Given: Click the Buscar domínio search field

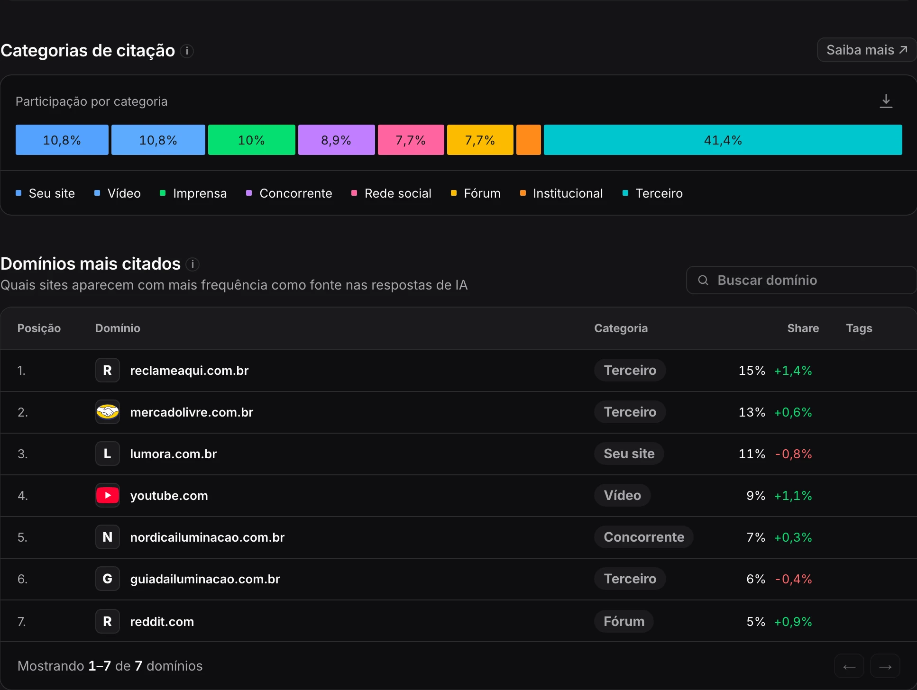Looking at the screenshot, I should 801,280.
